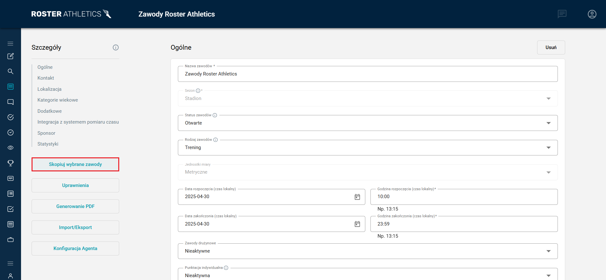Open calendar picker for Data rozpoczęcia
This screenshot has width=606, height=280.
(357, 197)
